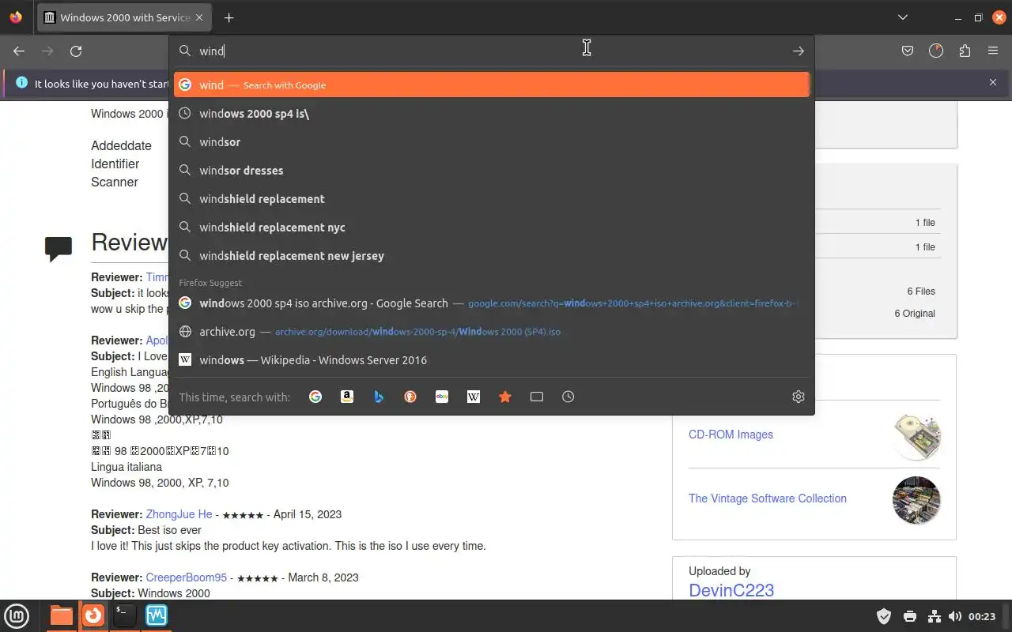Reload the current page

[x=76, y=51]
